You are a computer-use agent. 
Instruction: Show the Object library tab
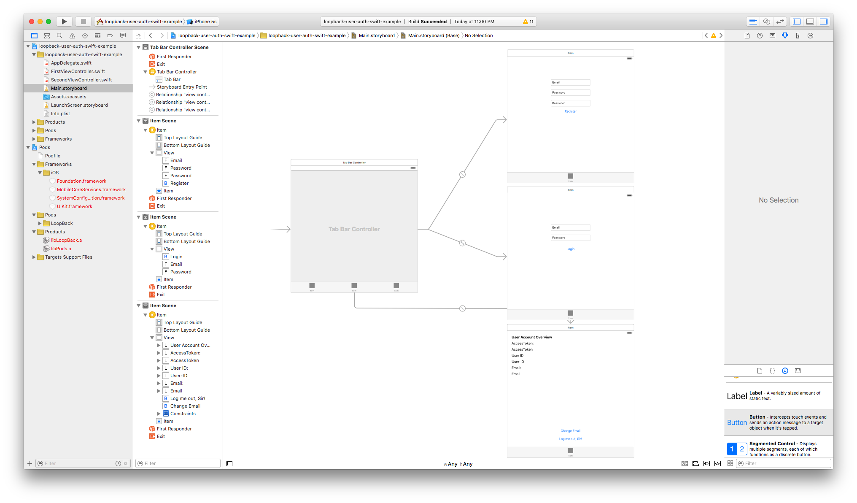785,371
